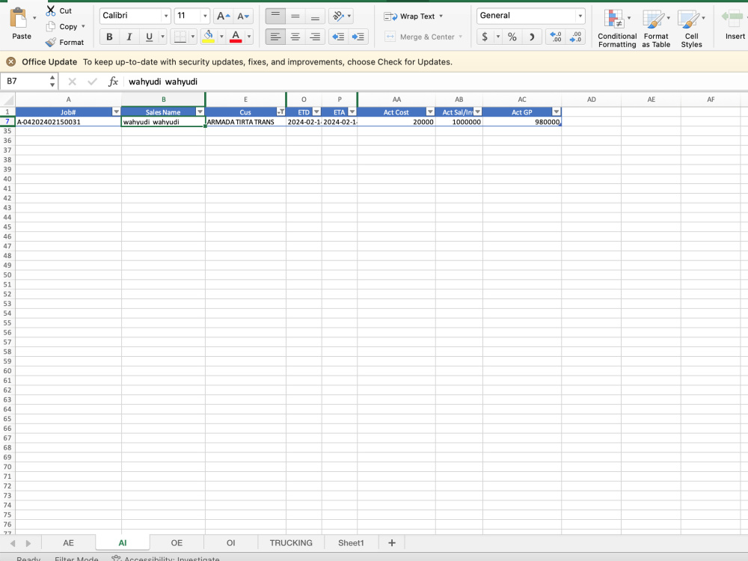Select the active AI sheet tab
The height and width of the screenshot is (561, 748).
[123, 543]
